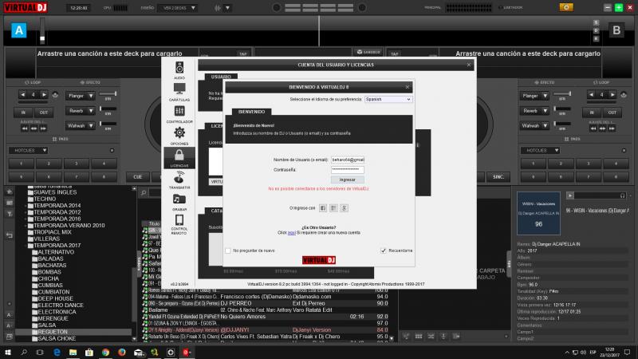
Task: Toggle right deck loop IN button
Action: 592,112
